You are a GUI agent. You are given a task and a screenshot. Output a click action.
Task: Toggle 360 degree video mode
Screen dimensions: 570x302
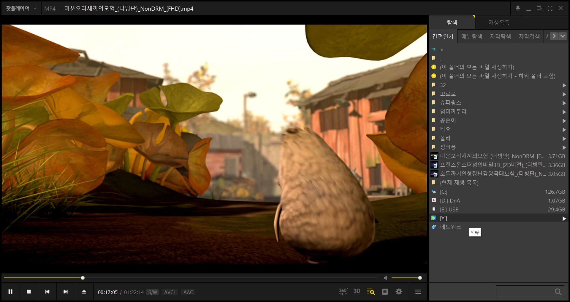[x=343, y=292]
